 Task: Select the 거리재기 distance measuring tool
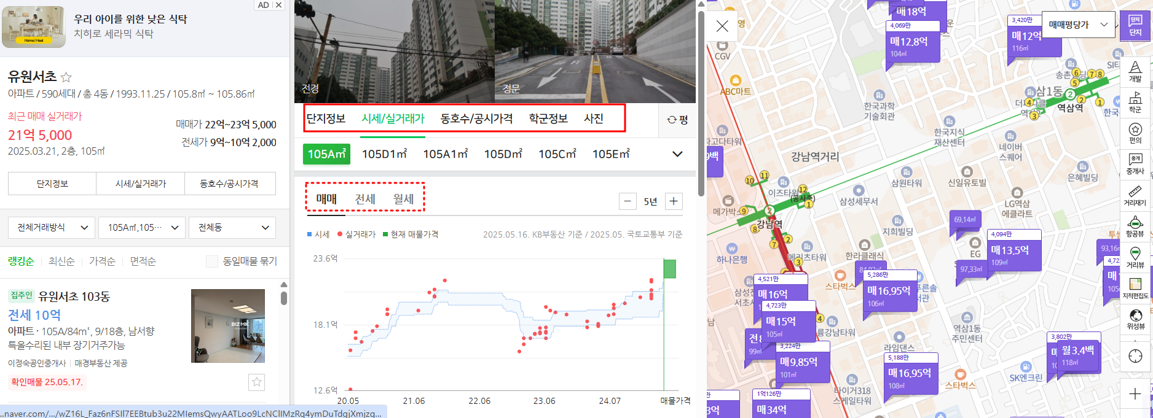point(1135,196)
